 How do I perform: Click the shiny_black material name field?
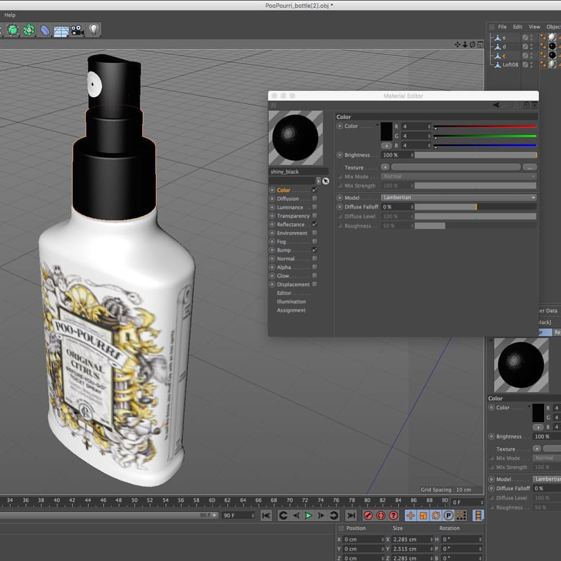click(x=298, y=172)
